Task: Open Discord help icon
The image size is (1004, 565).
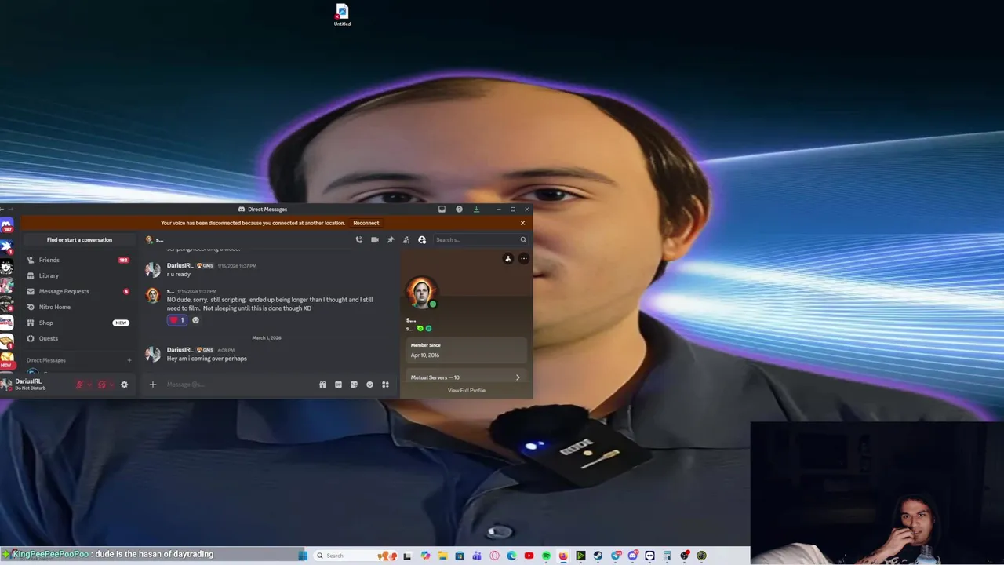Action: [x=459, y=210]
